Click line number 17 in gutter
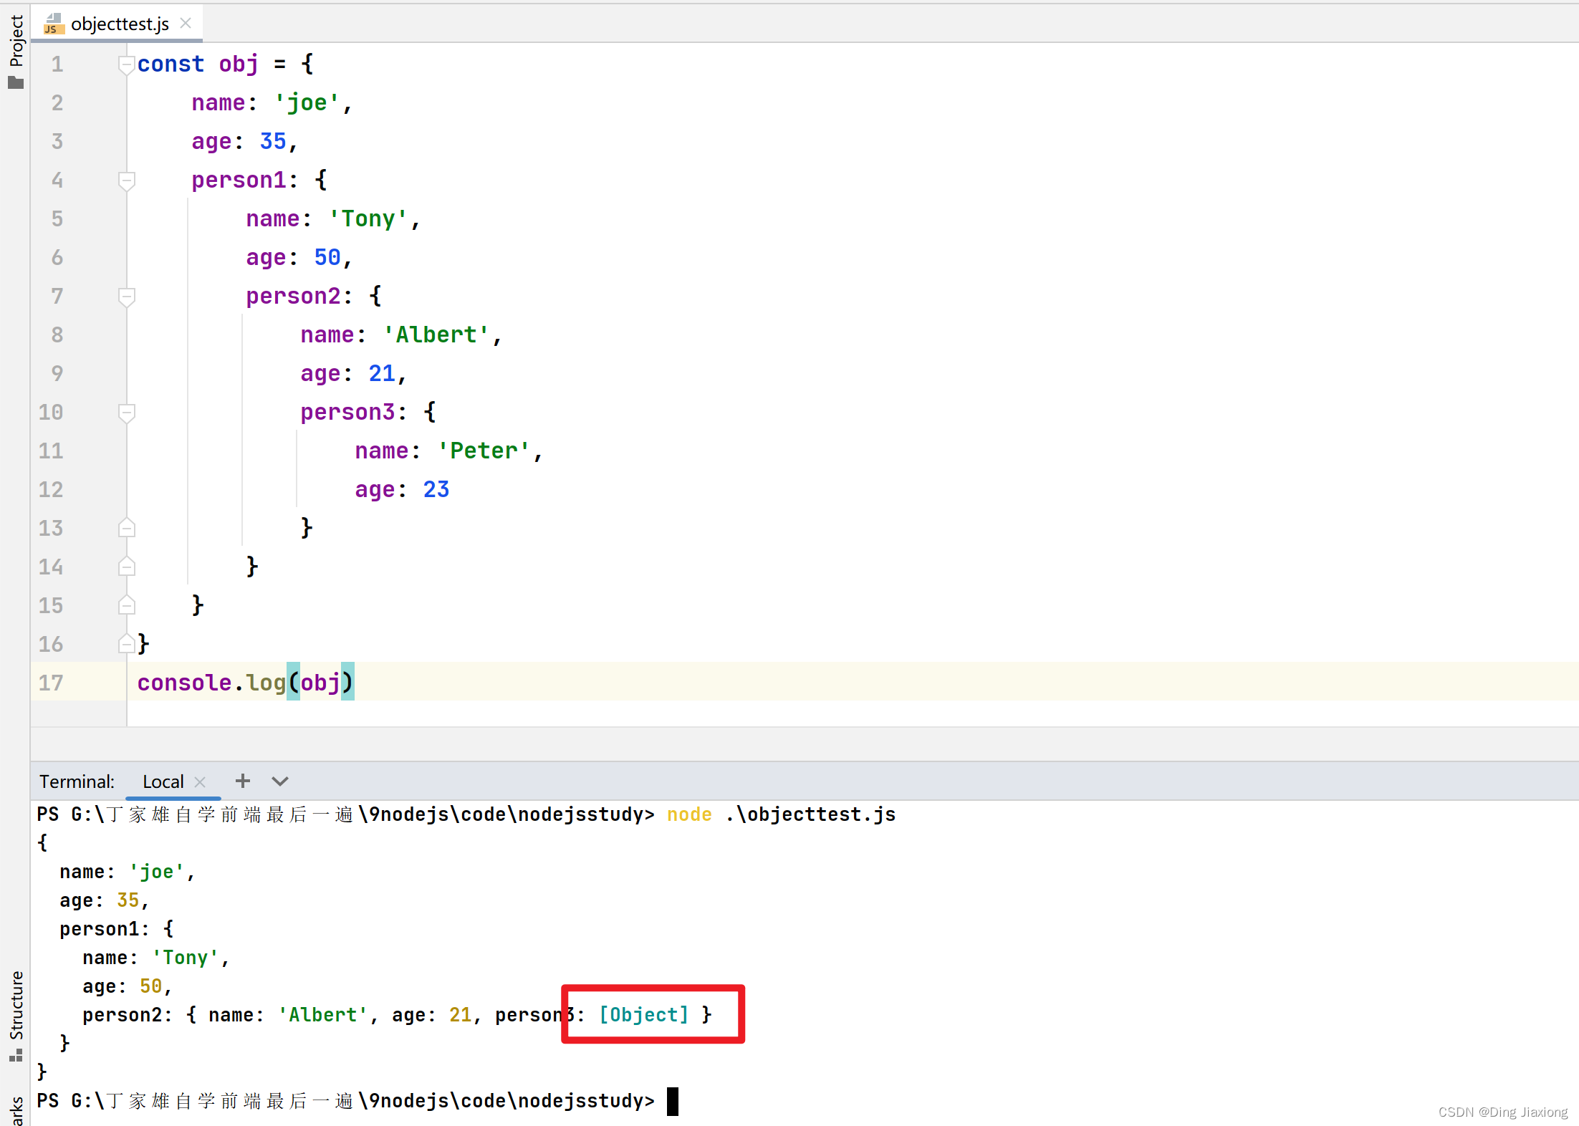Viewport: 1579px width, 1126px height. tap(51, 683)
